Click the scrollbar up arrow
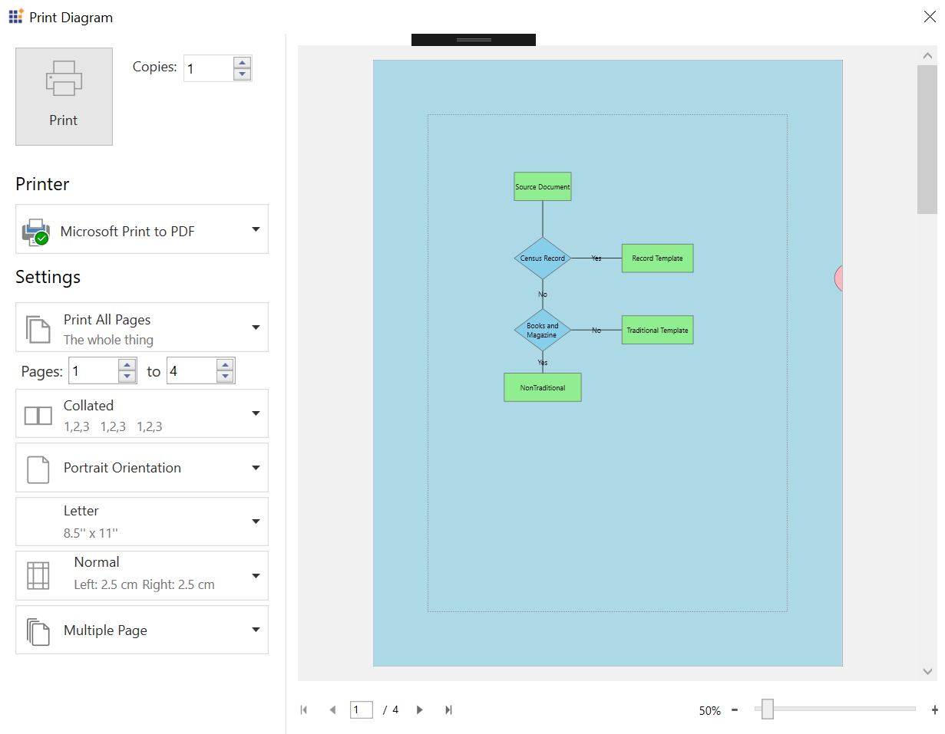Screen dimensions: 945x734 point(927,55)
